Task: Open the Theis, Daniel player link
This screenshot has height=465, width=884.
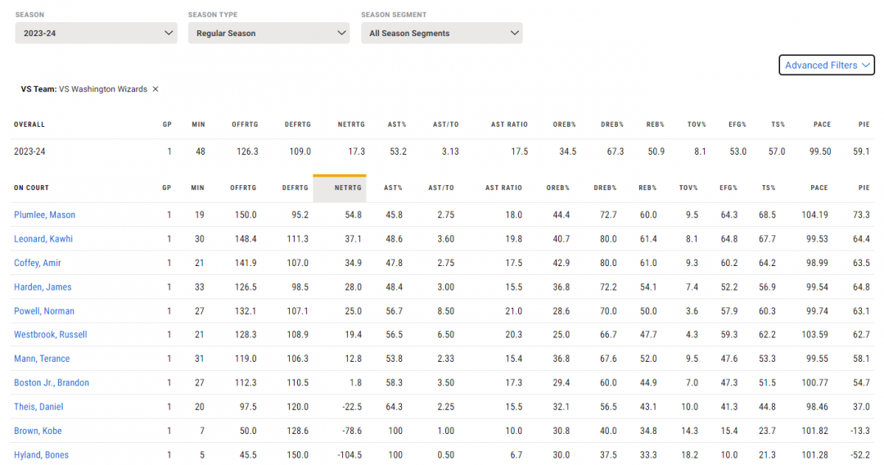Action: (x=38, y=407)
